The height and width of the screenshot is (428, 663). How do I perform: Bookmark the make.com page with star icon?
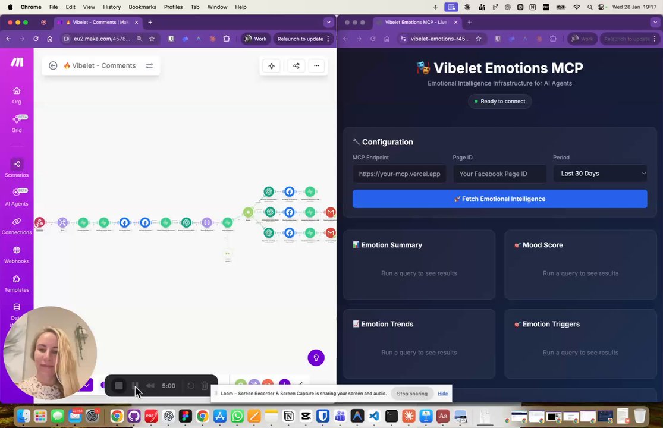[x=152, y=39]
